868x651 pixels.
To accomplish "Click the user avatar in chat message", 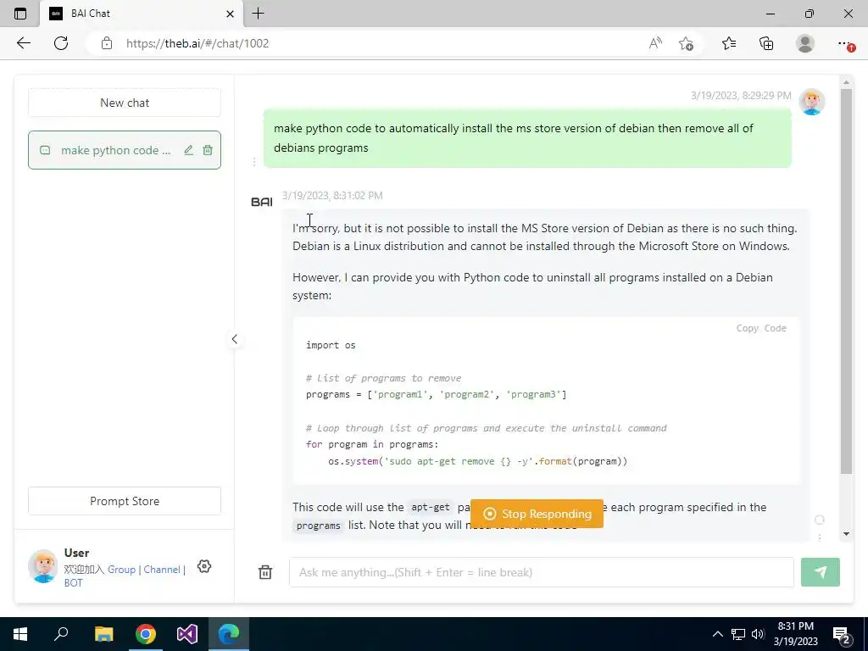I will click(x=811, y=102).
